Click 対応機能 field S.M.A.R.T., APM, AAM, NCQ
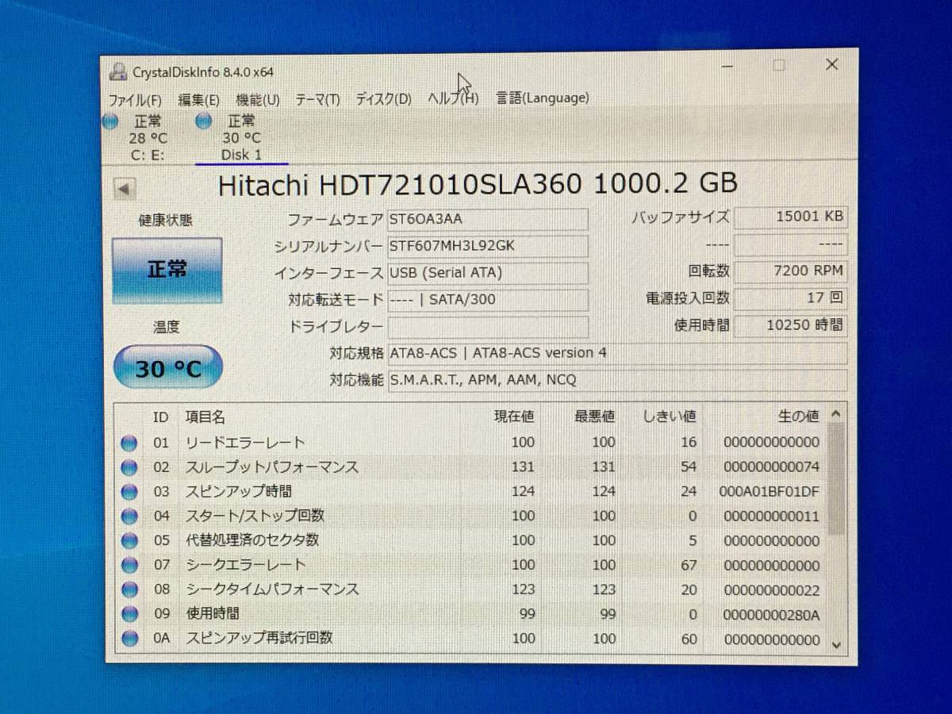This screenshot has width=952, height=714. 617,380
